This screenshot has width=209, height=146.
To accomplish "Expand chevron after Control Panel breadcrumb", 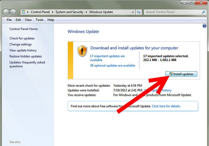I will (53, 12).
